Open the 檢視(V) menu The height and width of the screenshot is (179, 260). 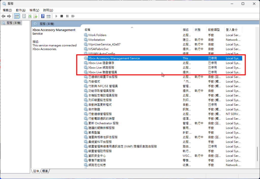click(34, 10)
